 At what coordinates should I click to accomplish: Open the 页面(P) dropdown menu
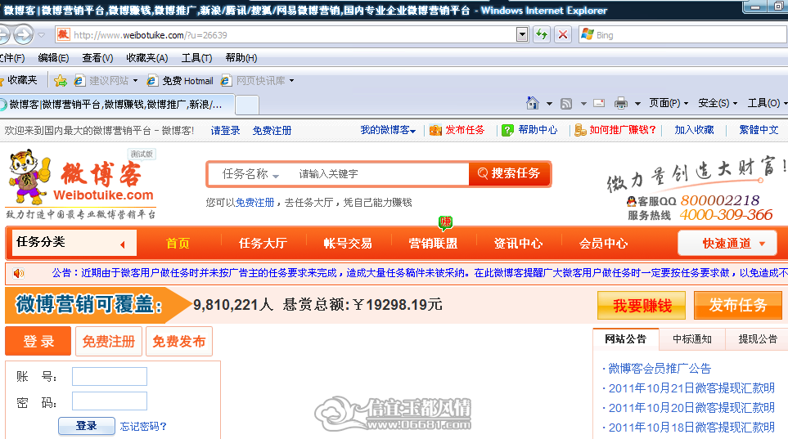[x=669, y=103]
